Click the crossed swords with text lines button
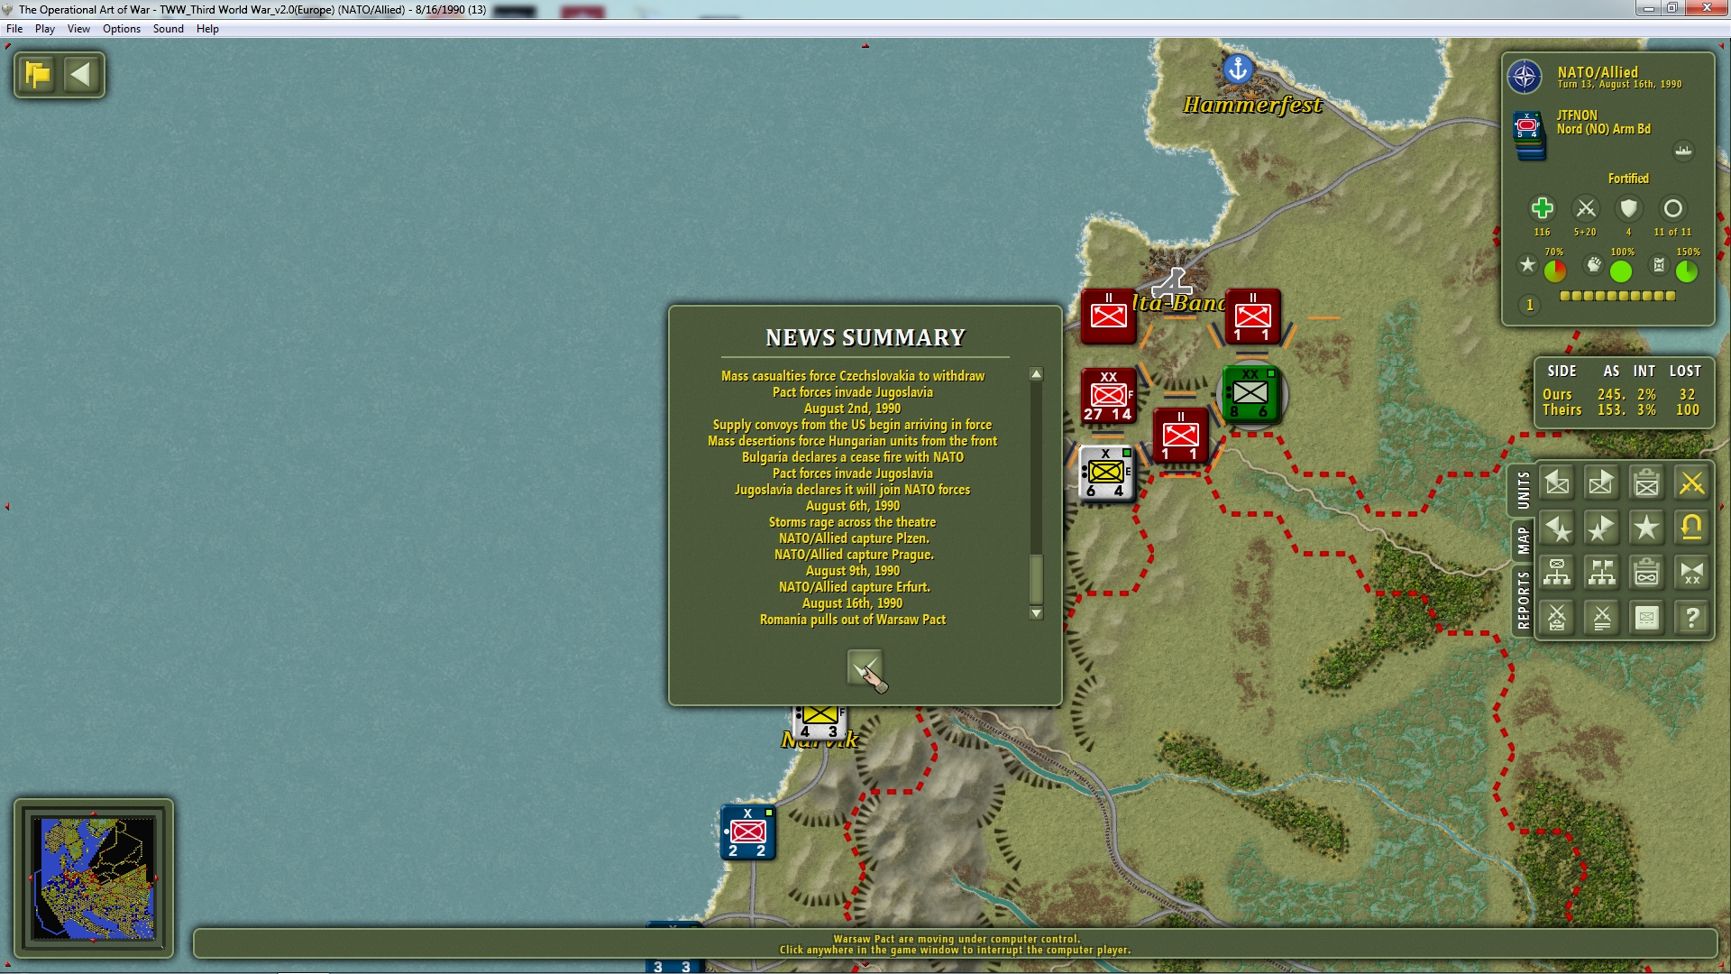Viewport: 1731px width, 974px height. point(1602,618)
